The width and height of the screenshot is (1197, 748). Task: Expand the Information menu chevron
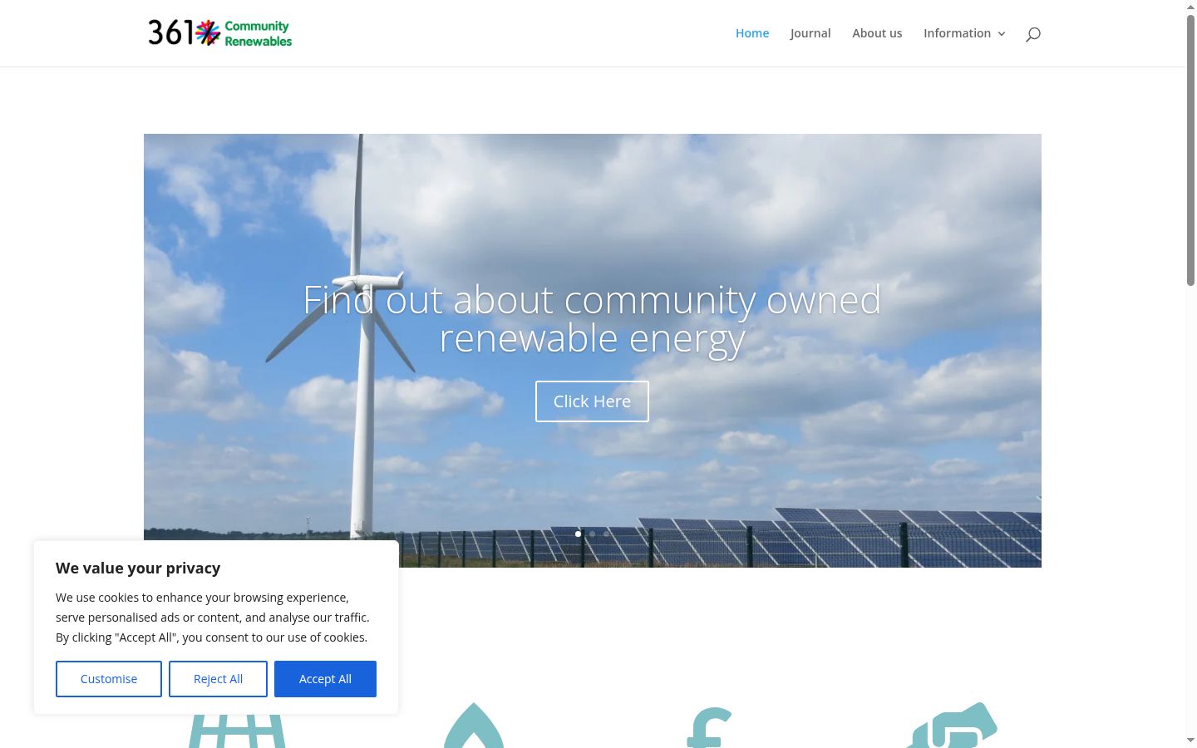tap(1002, 34)
